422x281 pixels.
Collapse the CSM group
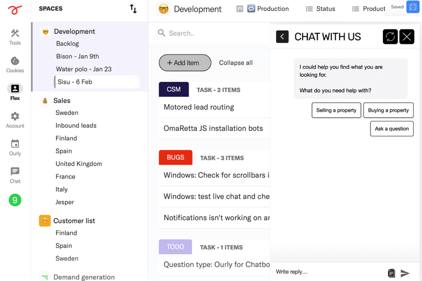tap(174, 89)
